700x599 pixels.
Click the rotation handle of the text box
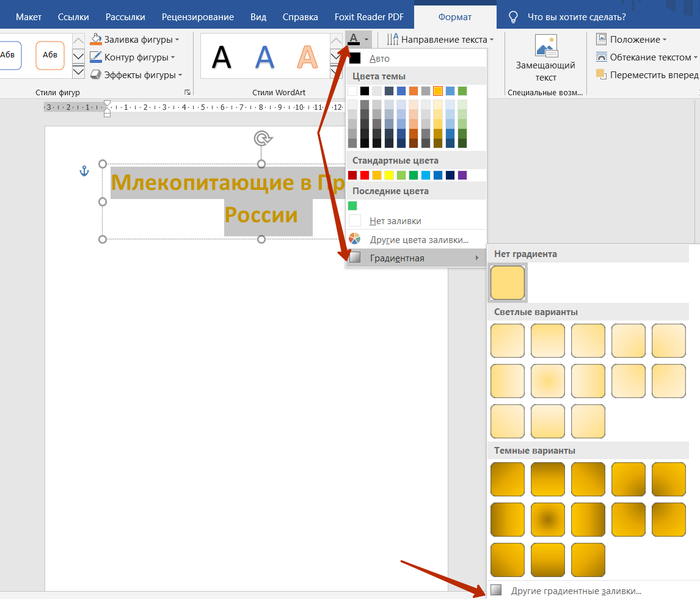click(x=263, y=139)
